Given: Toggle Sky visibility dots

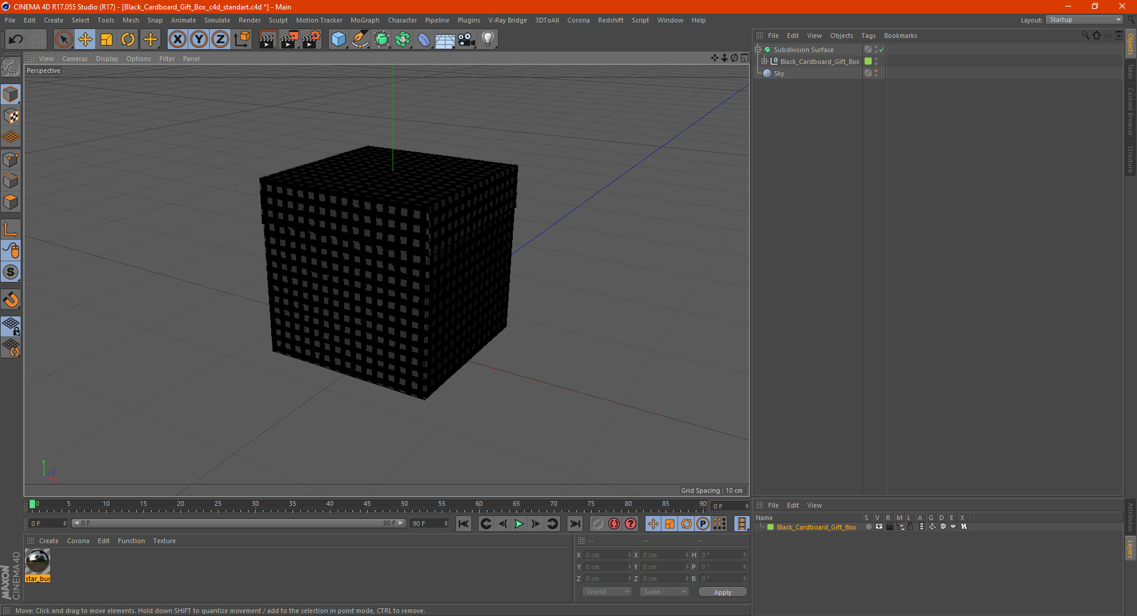Looking at the screenshot, I should pyautogui.click(x=876, y=73).
